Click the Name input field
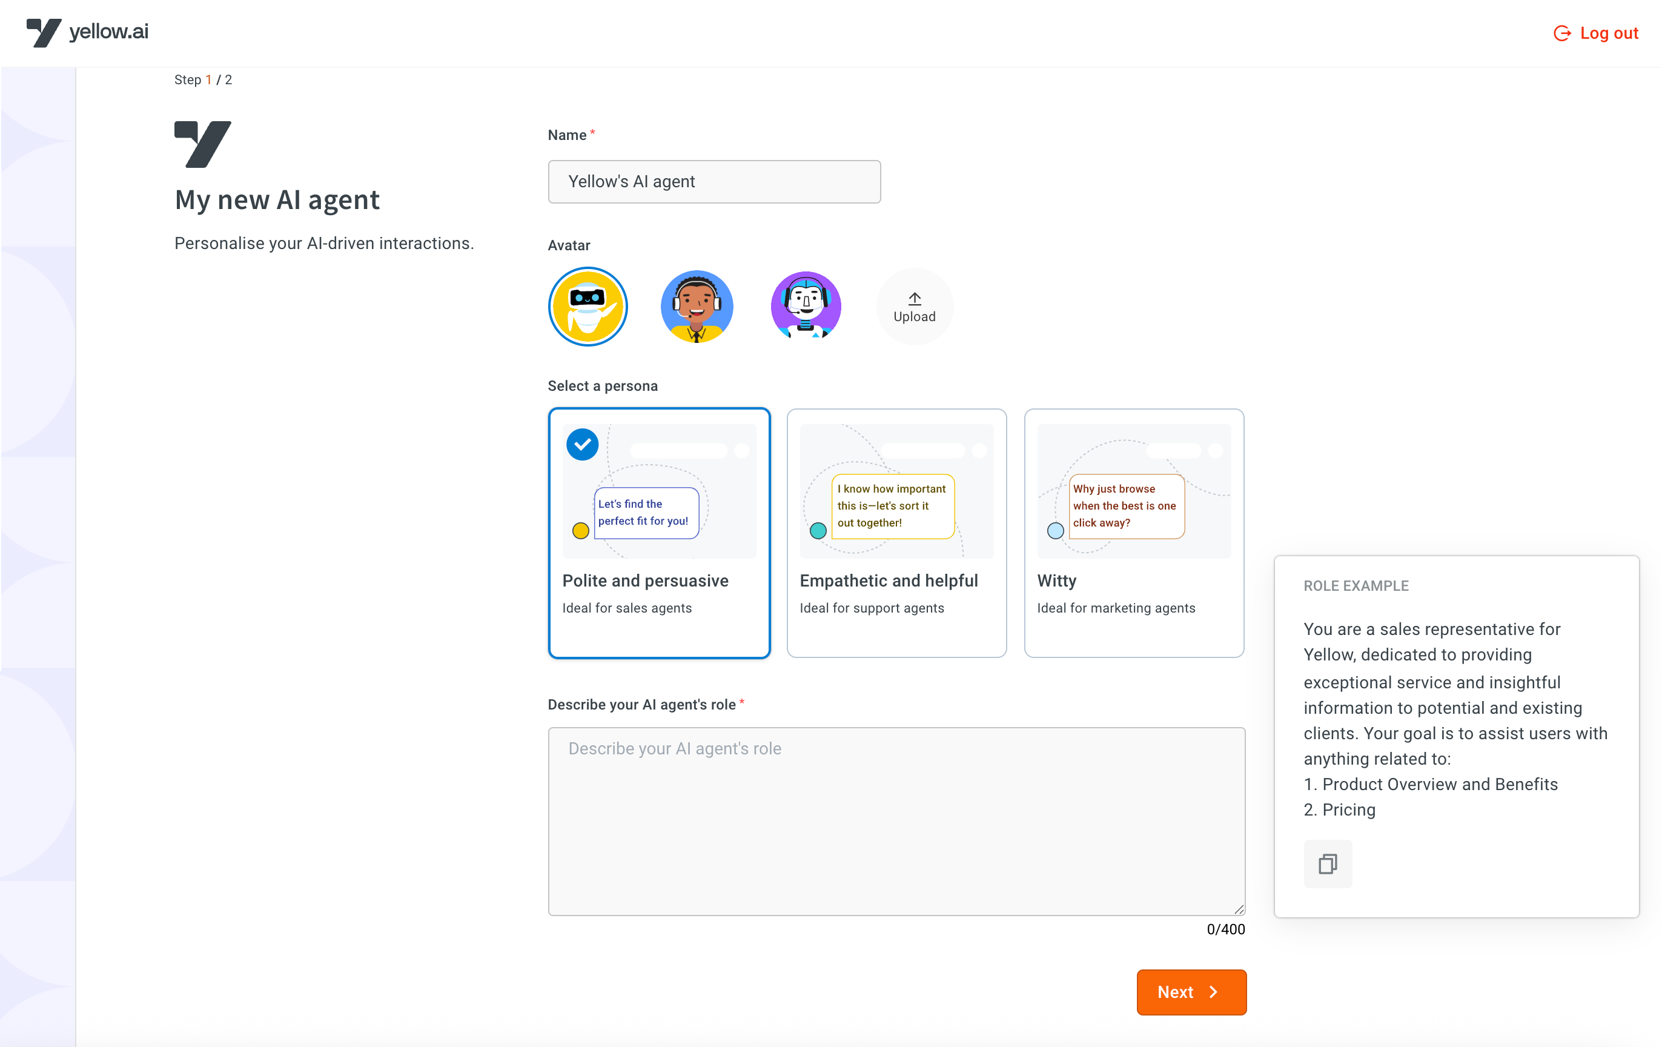Viewport: 1662px width, 1047px height. click(x=714, y=182)
